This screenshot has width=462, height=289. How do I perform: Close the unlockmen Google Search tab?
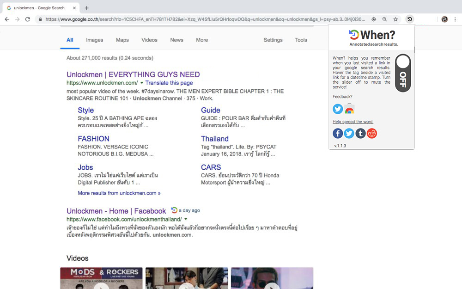[74, 8]
